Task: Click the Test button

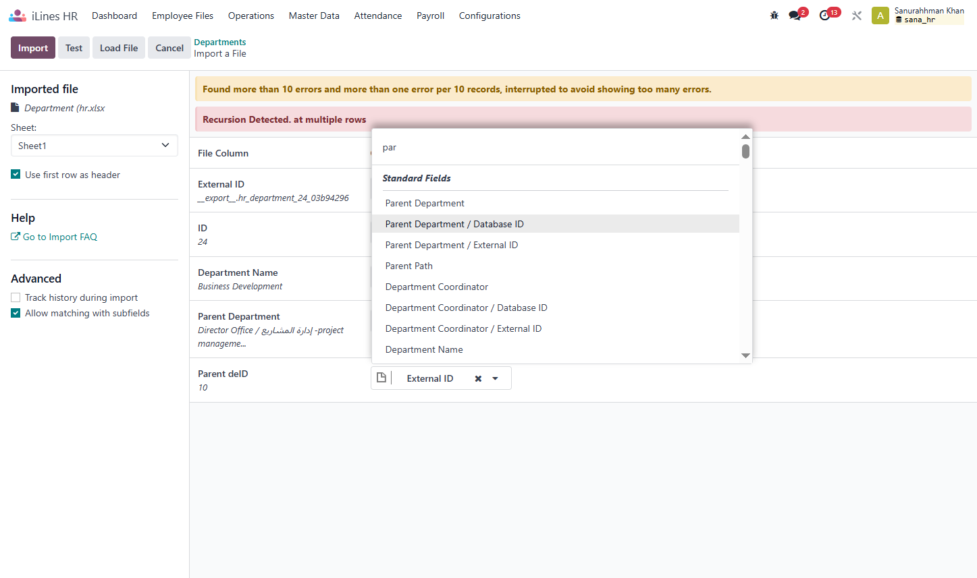Action: pos(74,48)
